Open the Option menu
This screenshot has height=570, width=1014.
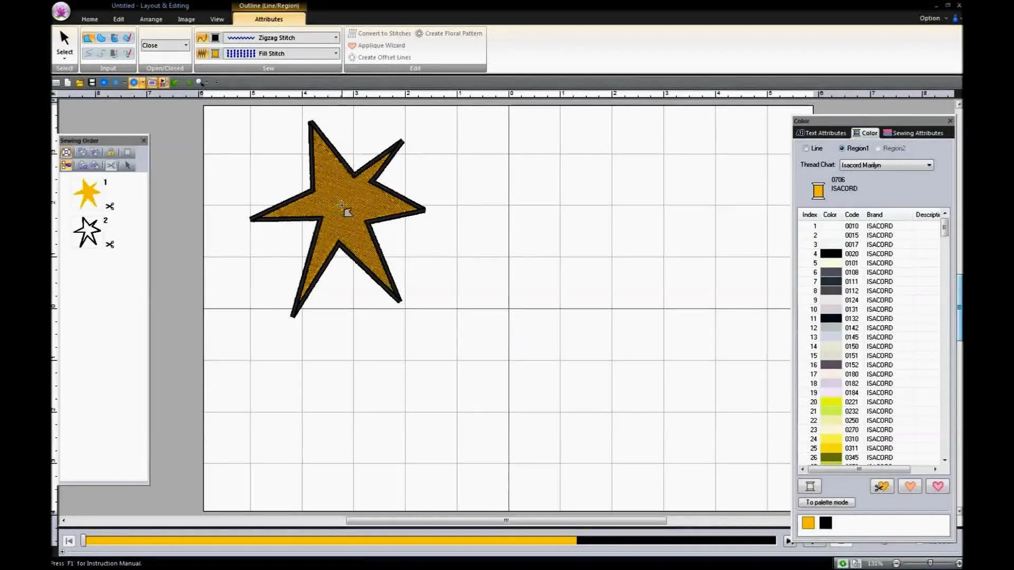coord(933,18)
